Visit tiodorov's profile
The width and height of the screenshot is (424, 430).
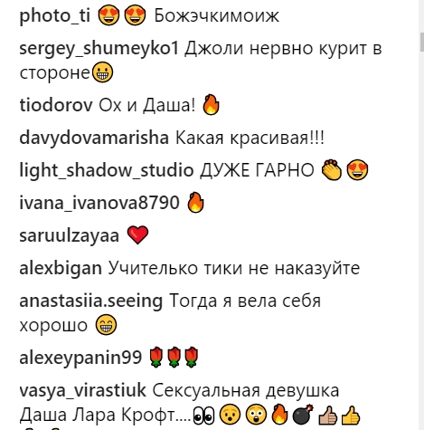click(56, 105)
